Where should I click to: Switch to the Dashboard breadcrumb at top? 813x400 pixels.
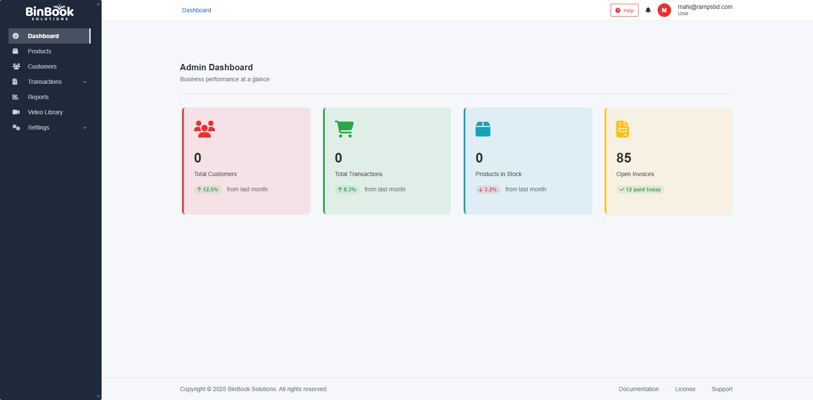(196, 10)
